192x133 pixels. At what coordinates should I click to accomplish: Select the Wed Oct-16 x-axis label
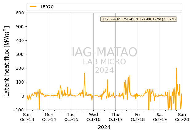pos(93,117)
